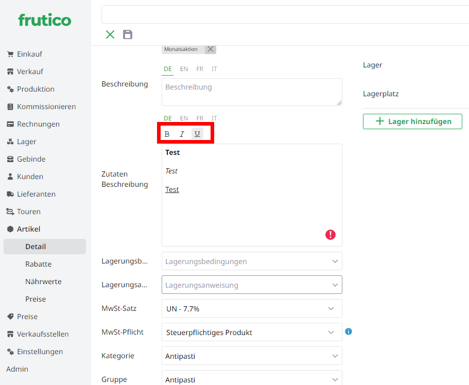Click the red error exclamation icon
This screenshot has width=469, height=385.
331,235
